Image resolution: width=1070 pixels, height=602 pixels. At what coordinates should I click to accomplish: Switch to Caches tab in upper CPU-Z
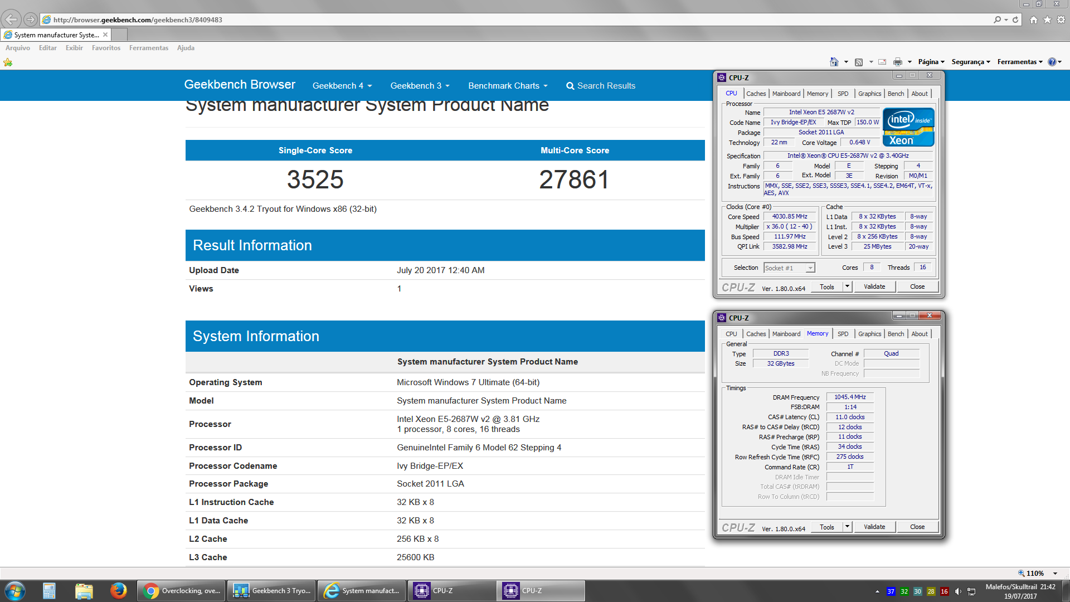(756, 94)
